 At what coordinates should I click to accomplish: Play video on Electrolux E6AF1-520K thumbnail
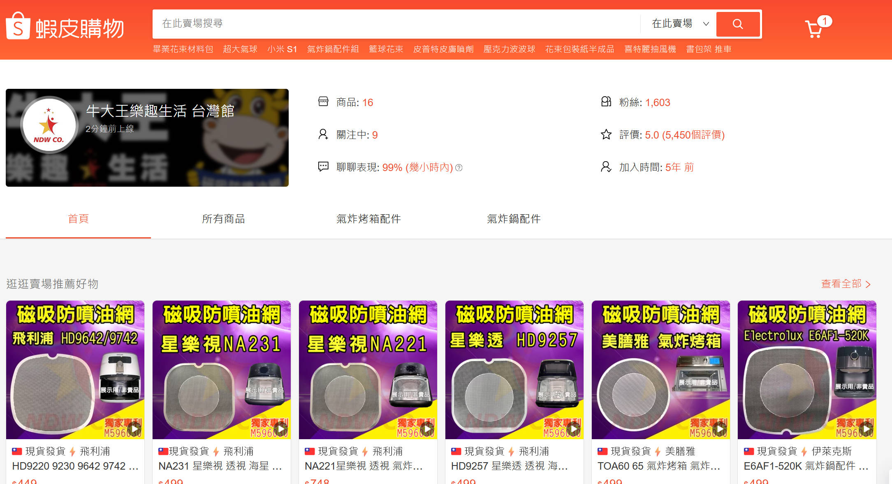pyautogui.click(x=867, y=429)
